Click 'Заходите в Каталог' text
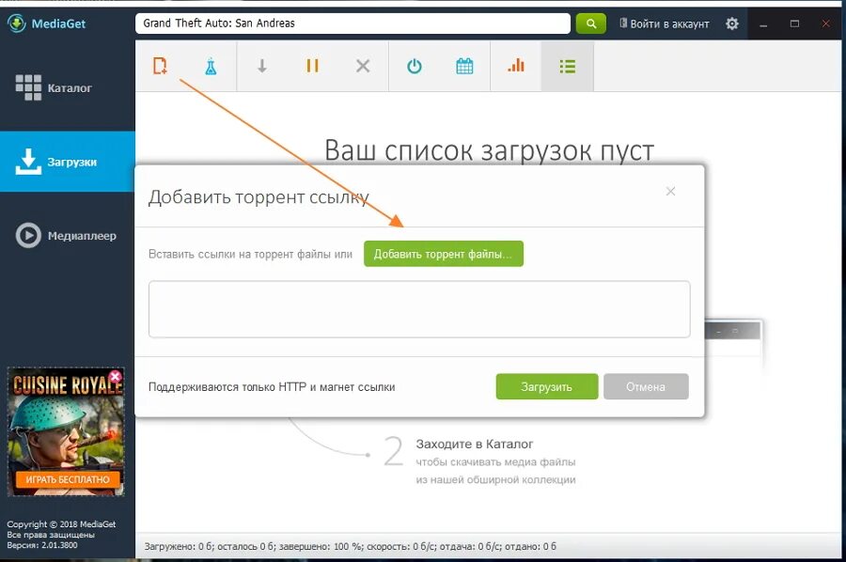Image resolution: width=846 pixels, height=562 pixels. tap(475, 444)
